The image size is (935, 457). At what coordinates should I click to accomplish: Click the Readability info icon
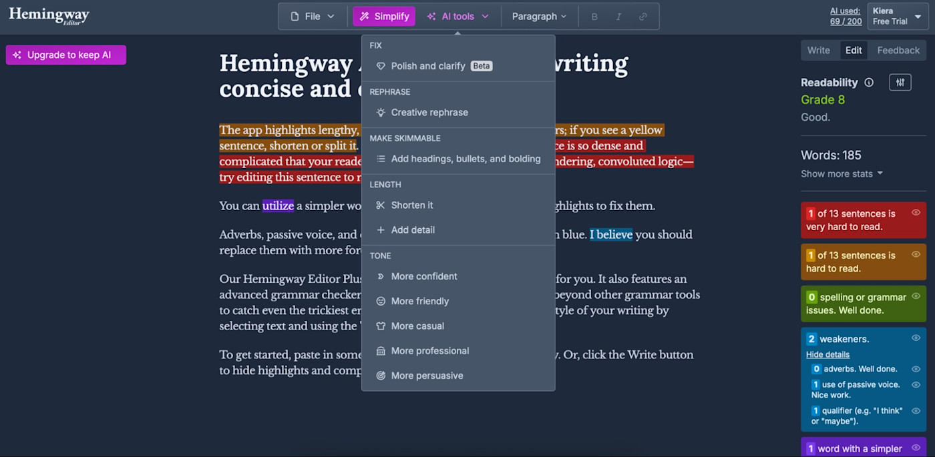point(869,83)
